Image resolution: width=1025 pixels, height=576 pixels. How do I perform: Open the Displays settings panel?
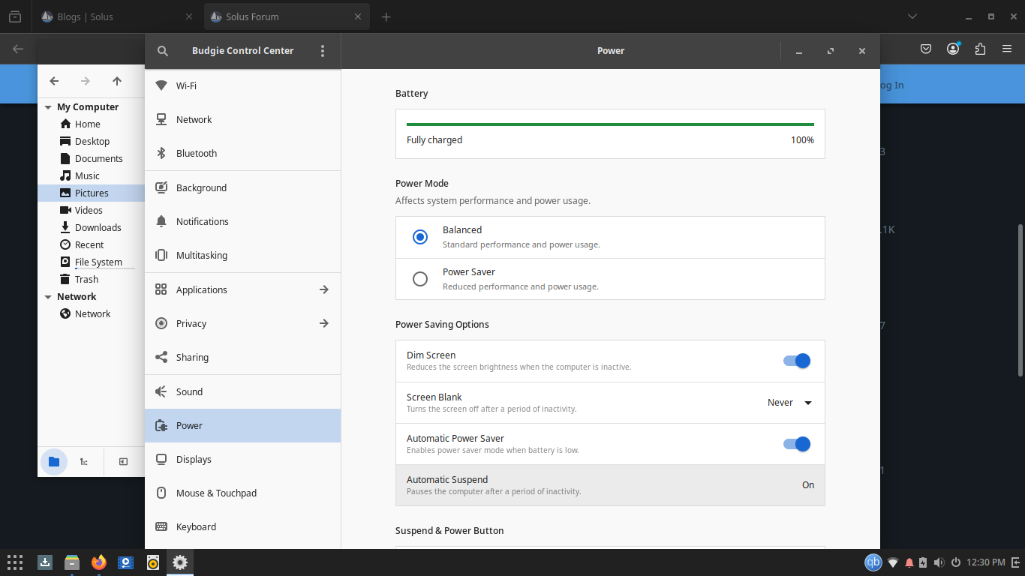pos(194,459)
